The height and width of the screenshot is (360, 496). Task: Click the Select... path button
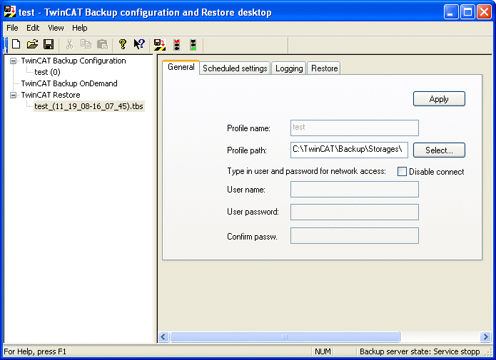point(439,150)
